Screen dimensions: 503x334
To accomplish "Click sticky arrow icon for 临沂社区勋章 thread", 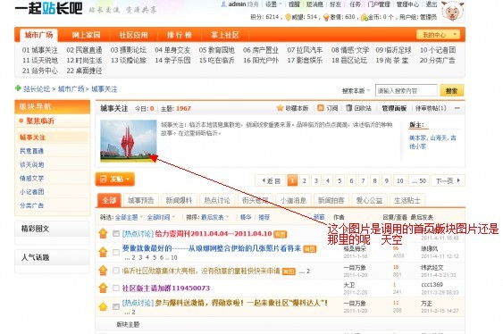I will (x=103, y=271).
